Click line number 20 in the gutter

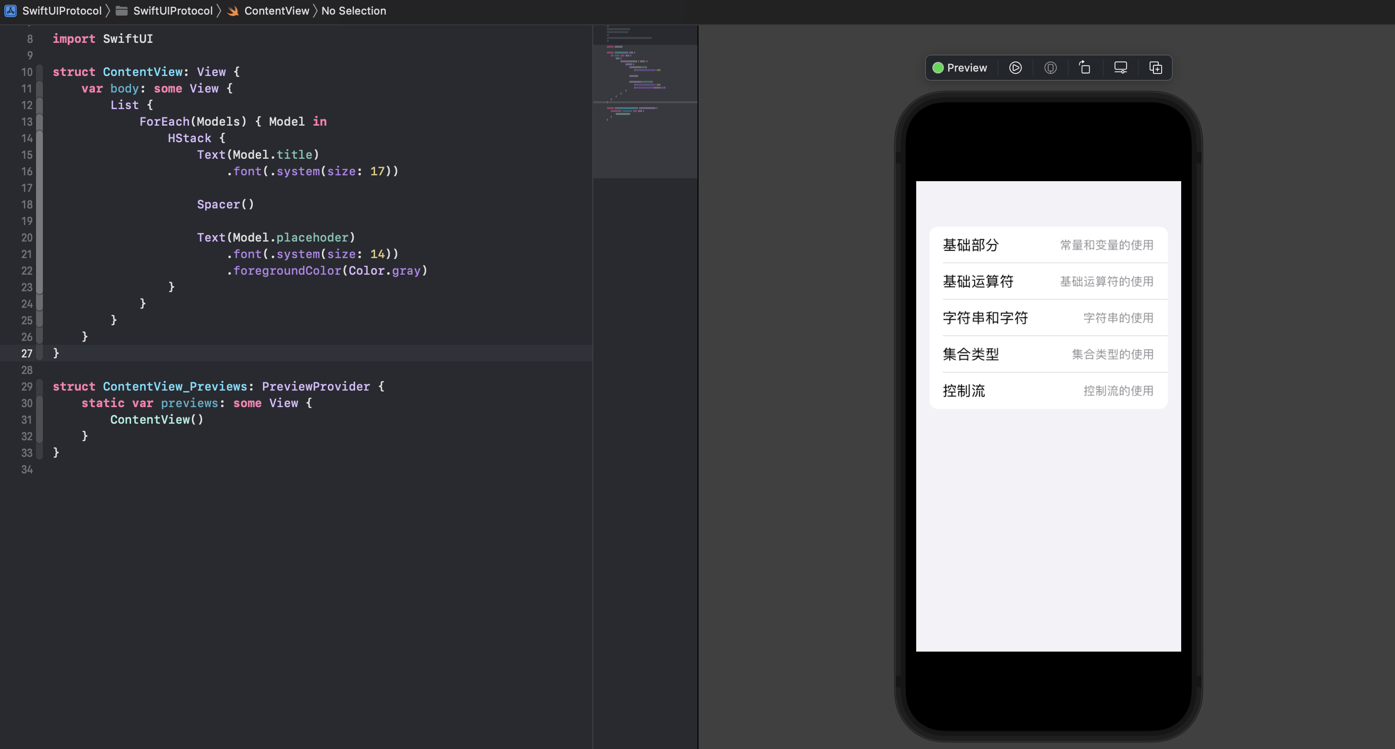click(x=26, y=238)
